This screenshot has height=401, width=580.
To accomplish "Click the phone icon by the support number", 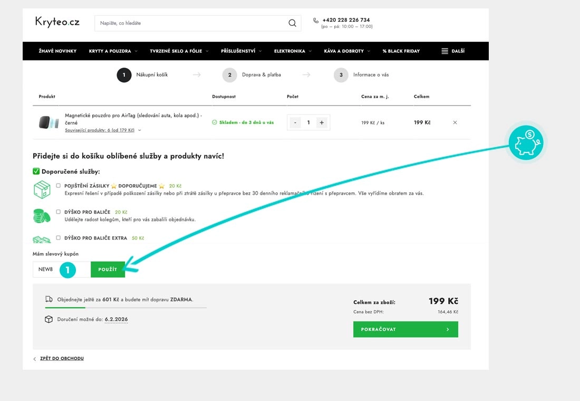I will [315, 20].
